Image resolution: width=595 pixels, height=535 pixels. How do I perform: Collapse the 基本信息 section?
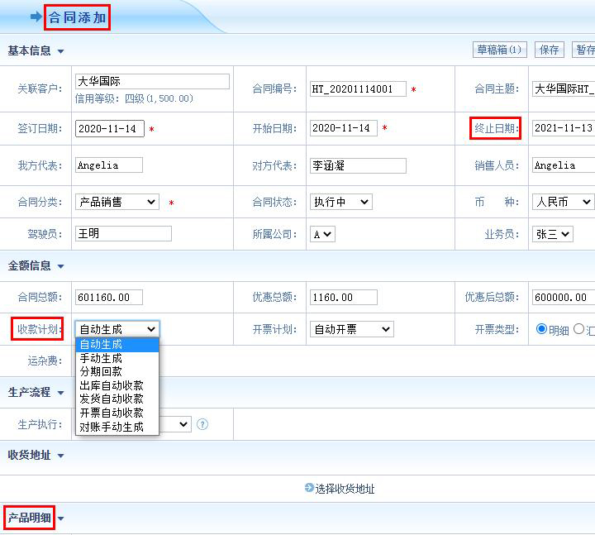coord(61,51)
